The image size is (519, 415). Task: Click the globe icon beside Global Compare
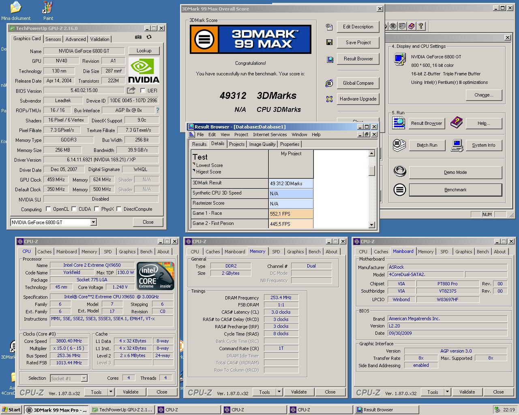pos(329,83)
